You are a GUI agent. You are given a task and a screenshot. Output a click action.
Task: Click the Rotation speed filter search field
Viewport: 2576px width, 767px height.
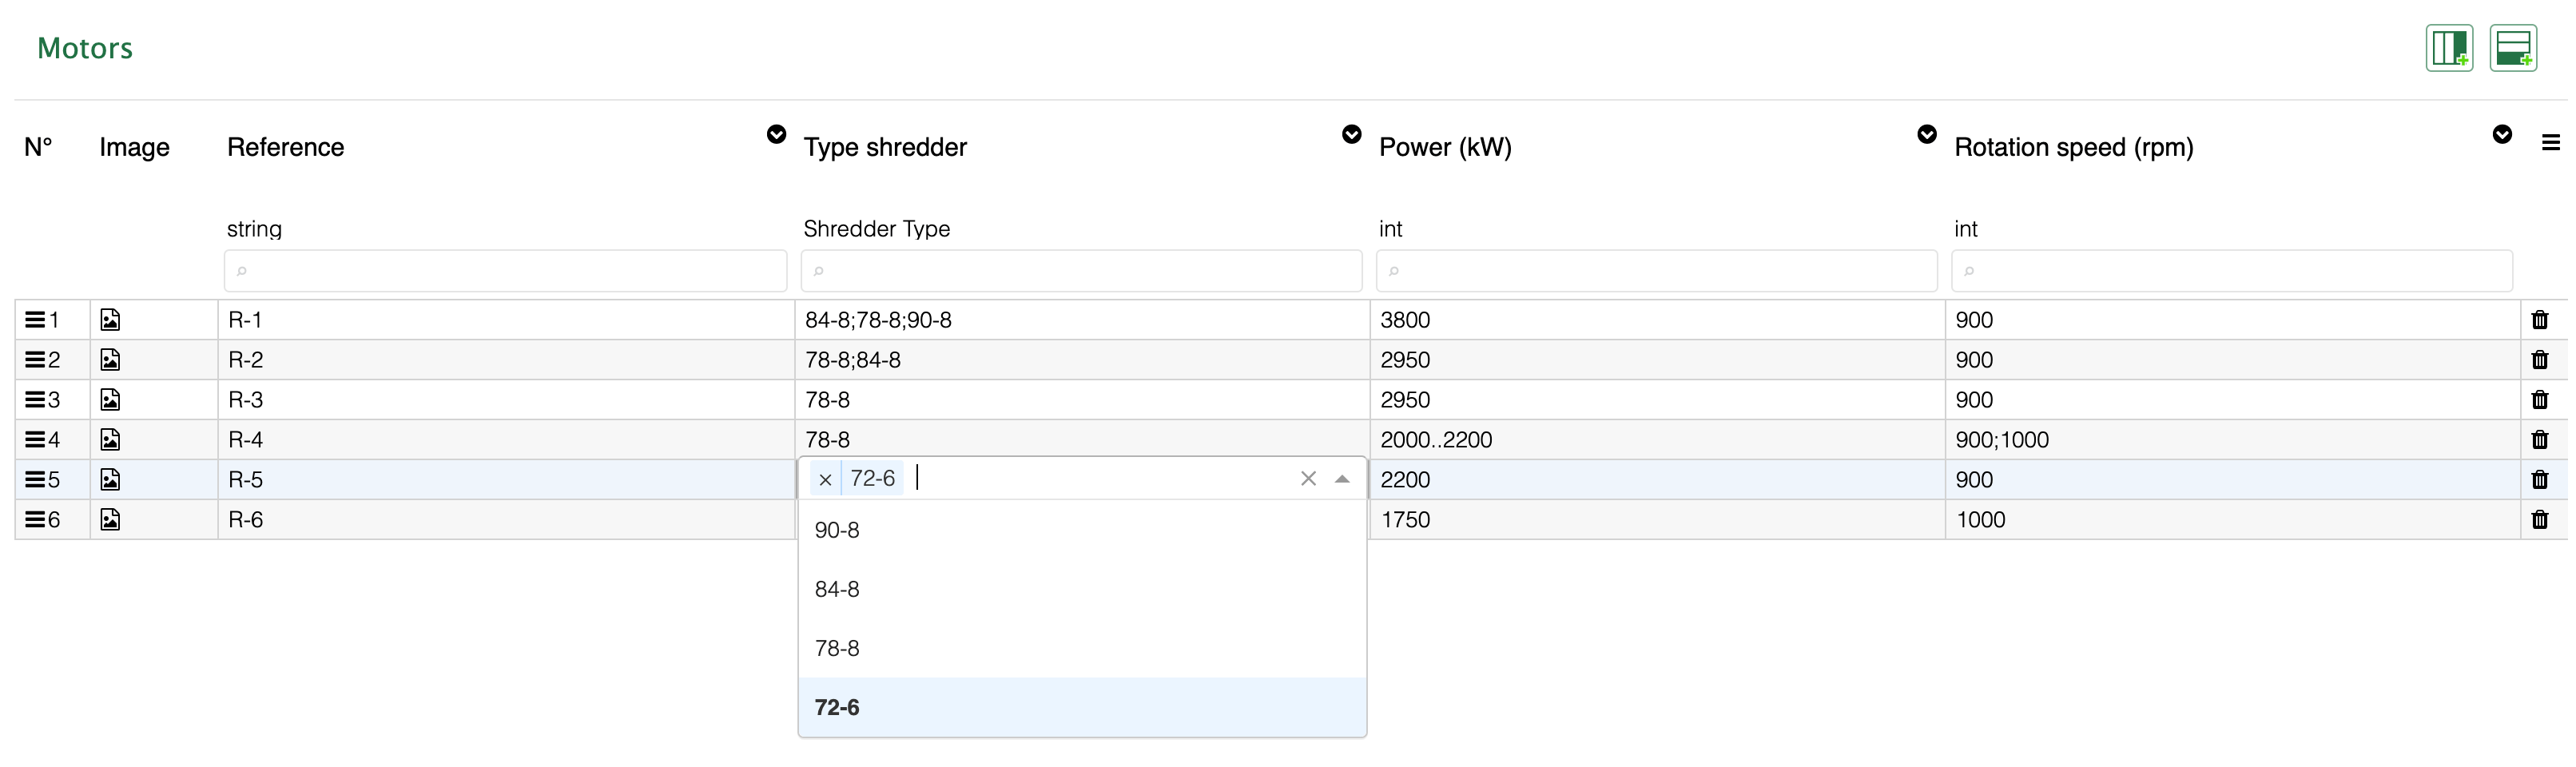coord(2230,270)
